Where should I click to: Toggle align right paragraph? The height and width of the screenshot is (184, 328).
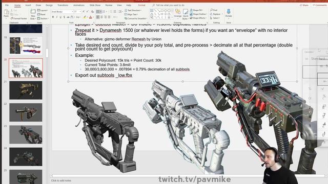point(106,17)
